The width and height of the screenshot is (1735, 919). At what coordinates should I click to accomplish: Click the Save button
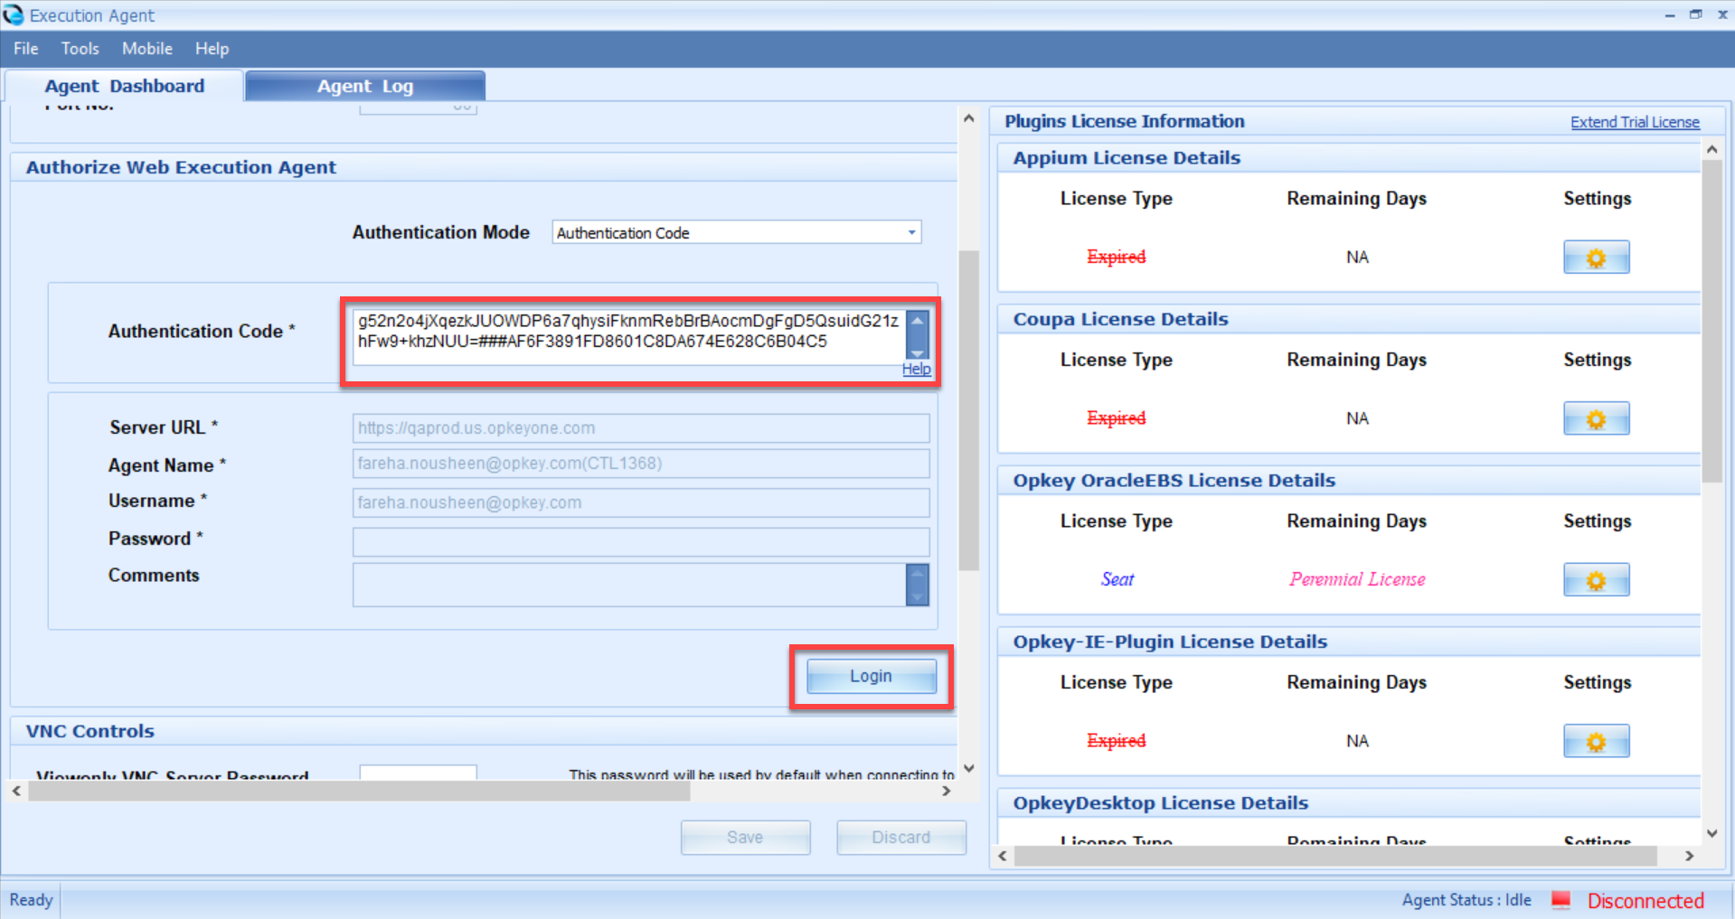pos(745,838)
